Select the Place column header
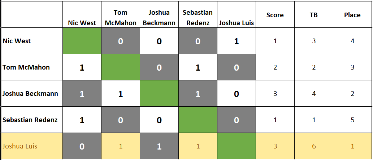 [352, 15]
